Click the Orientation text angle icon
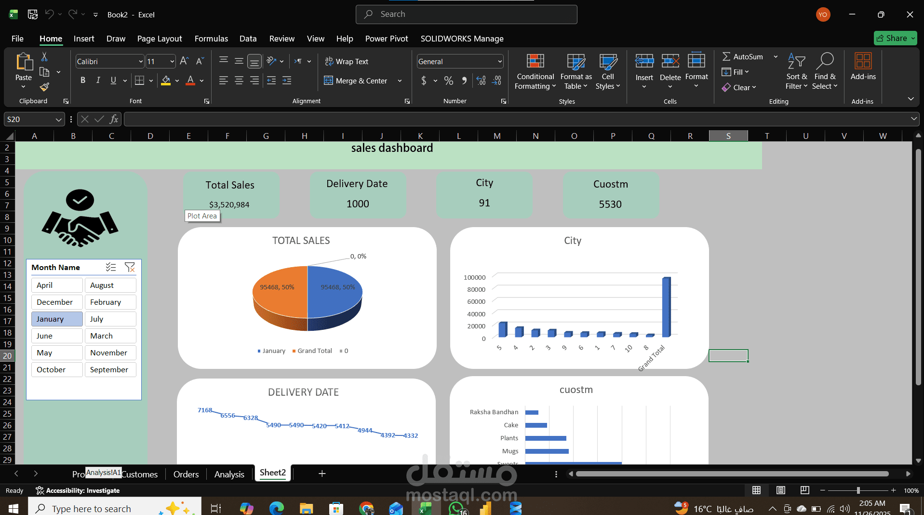Viewport: 924px width, 515px height. click(271, 61)
